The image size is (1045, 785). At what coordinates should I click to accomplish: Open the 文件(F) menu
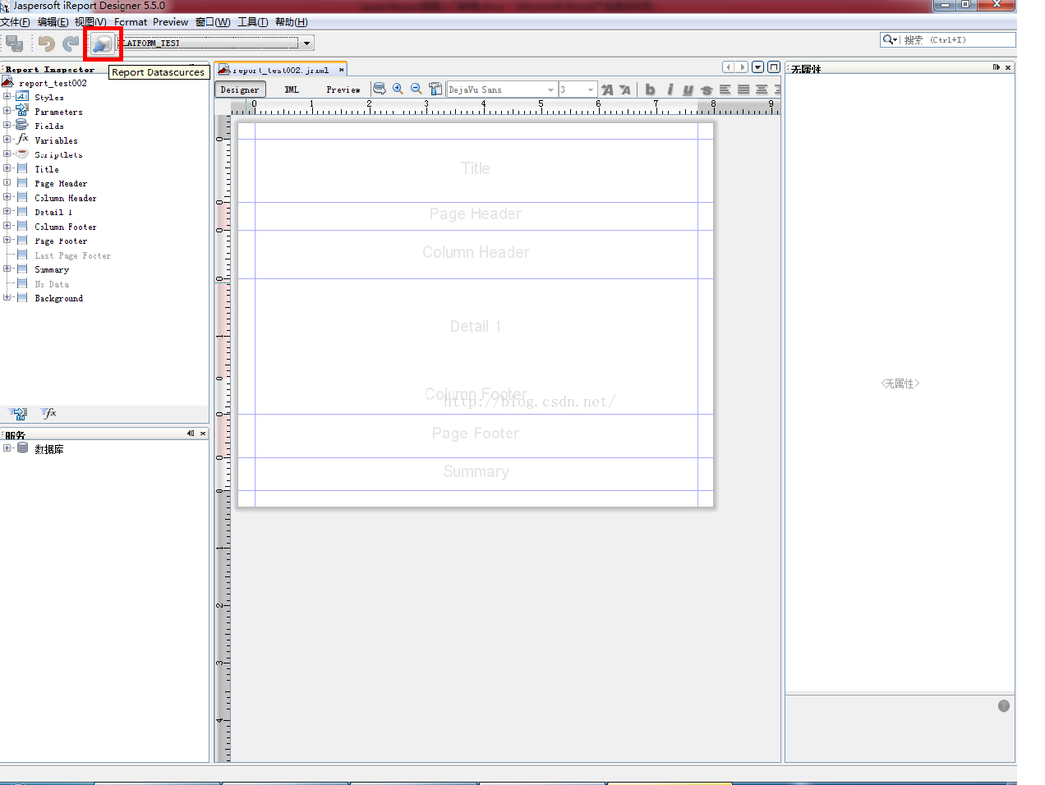coord(16,22)
